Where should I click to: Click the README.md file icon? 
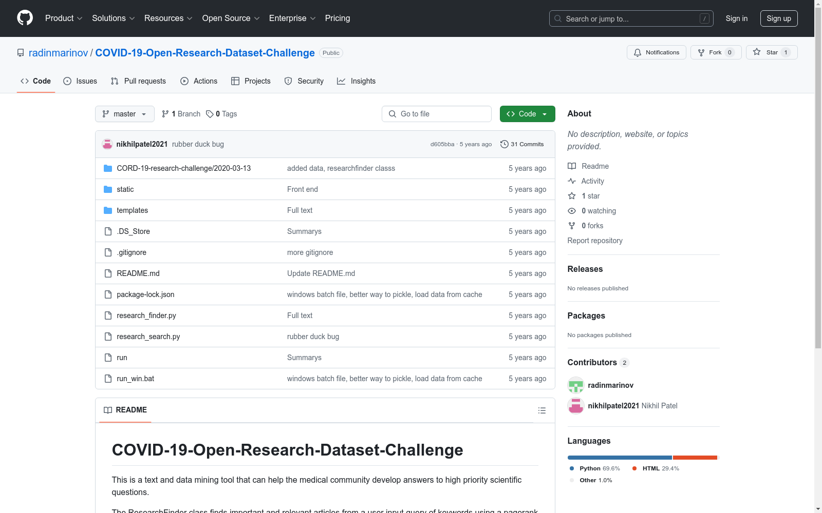pyautogui.click(x=108, y=273)
